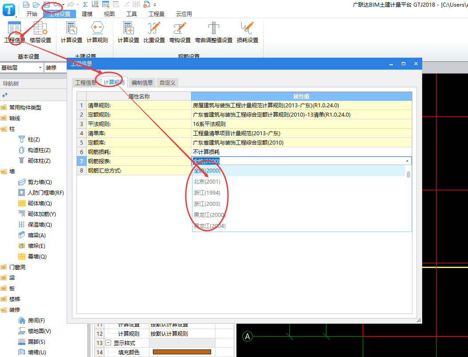Select 浙江(1994) option in list
This screenshot has height=357, width=468.
point(207,192)
